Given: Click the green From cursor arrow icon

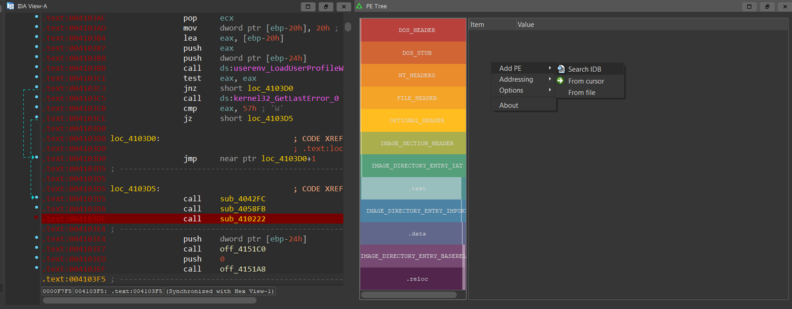Looking at the screenshot, I should pos(561,81).
